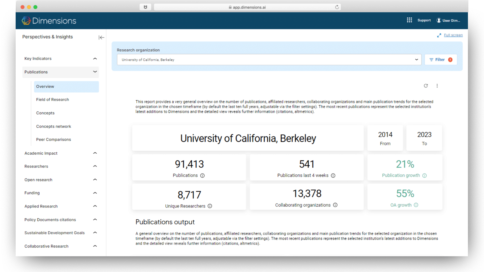This screenshot has height=272, width=484.
Task: Show info for Publications count
Action: (202, 176)
